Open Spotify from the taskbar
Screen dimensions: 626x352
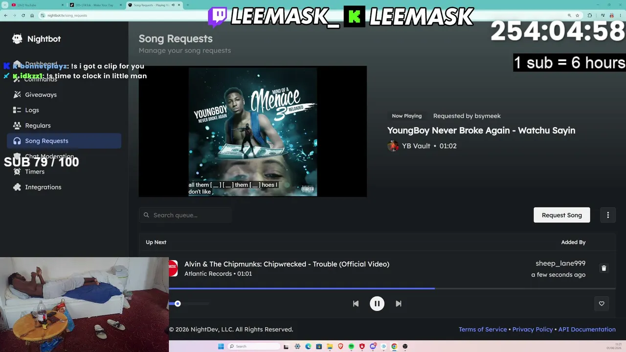[351, 347]
